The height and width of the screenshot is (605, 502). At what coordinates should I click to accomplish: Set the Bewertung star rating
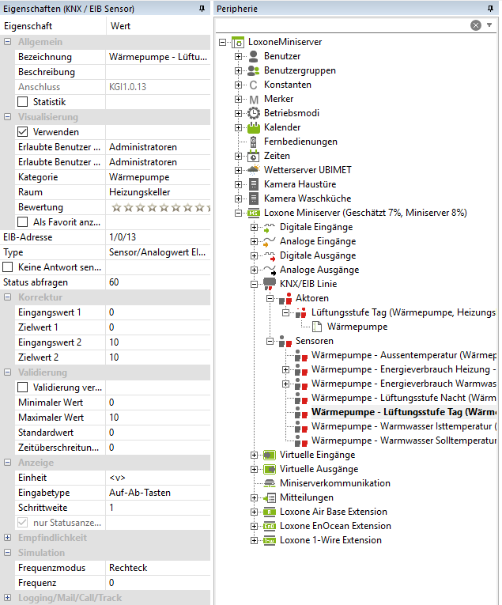160,208
